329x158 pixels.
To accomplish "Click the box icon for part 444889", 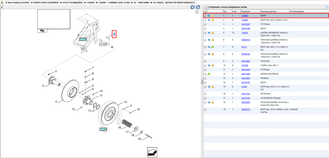I will coord(212,16).
